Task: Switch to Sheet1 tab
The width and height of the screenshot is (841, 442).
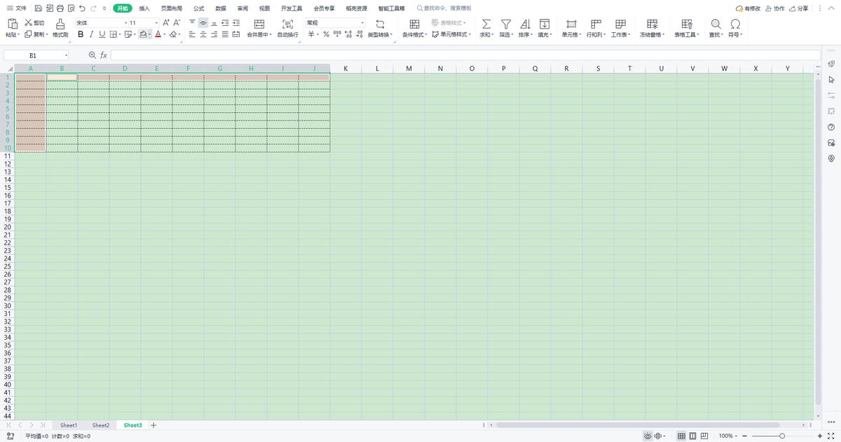Action: [69, 425]
